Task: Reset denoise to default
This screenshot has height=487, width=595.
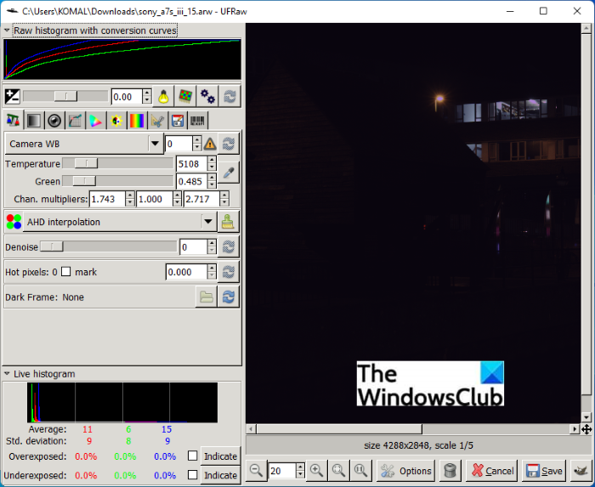Action: [229, 247]
